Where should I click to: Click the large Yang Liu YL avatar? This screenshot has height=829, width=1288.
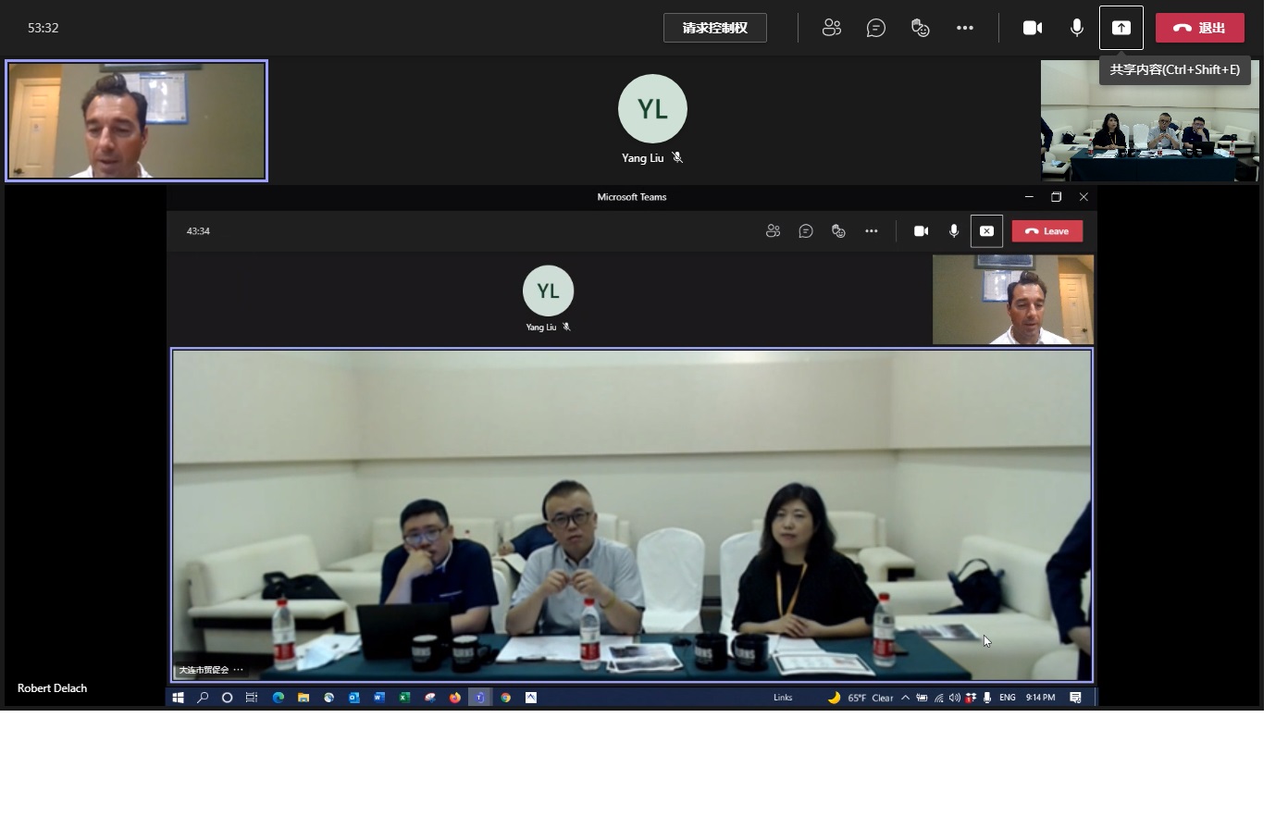click(x=652, y=109)
